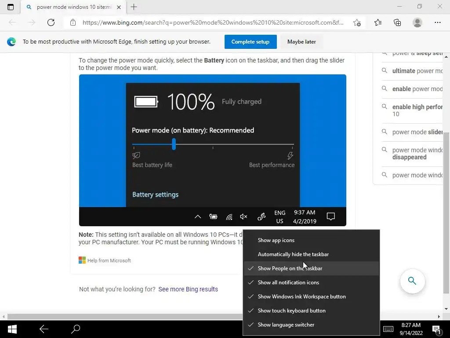Viewport: 450px width, 338px height.
Task: Click the floating search magnifier button
Action: point(412,281)
